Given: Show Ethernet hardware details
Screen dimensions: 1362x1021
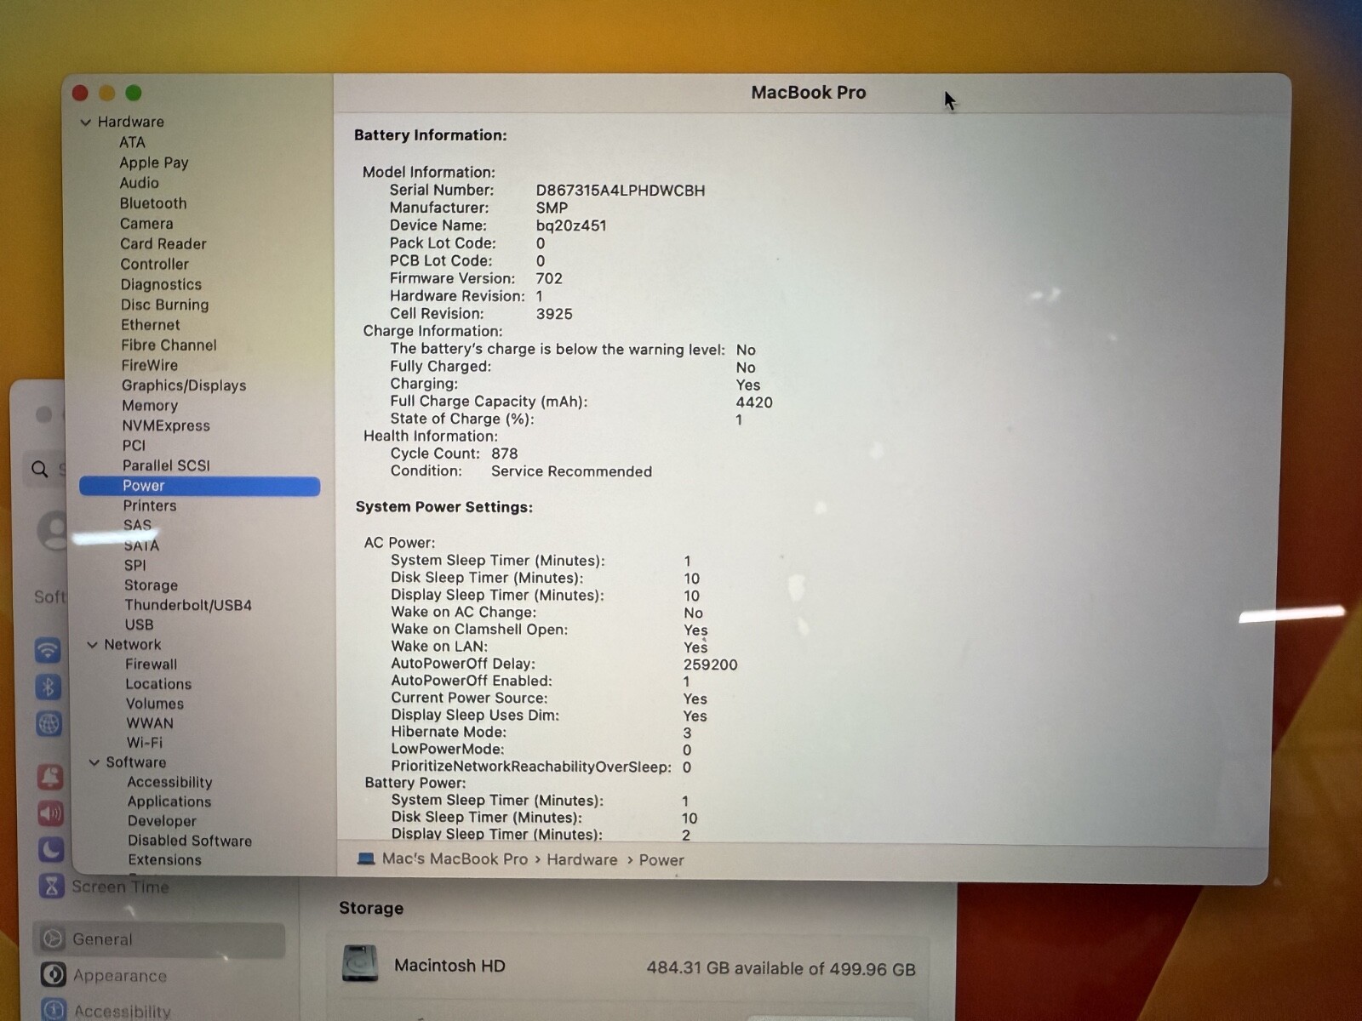Looking at the screenshot, I should click(151, 325).
